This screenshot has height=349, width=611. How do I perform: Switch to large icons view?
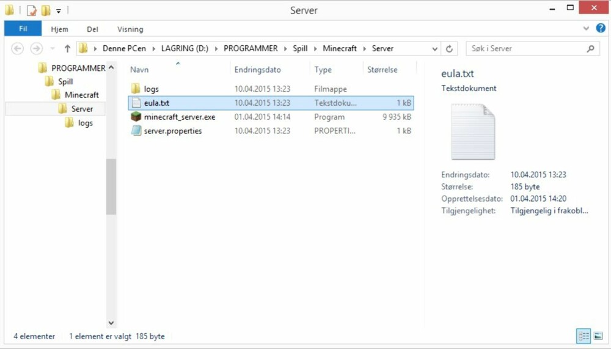pyautogui.click(x=598, y=336)
